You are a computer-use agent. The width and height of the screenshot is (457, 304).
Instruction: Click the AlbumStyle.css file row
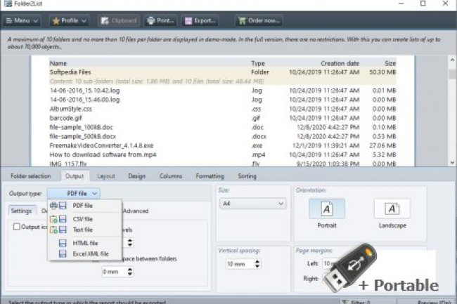223,109
